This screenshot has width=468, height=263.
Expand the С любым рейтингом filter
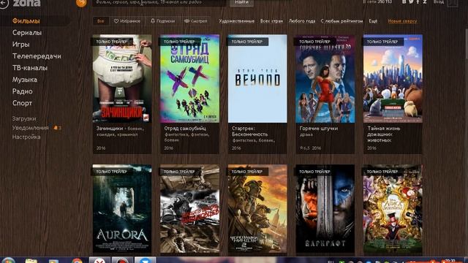tap(341, 21)
